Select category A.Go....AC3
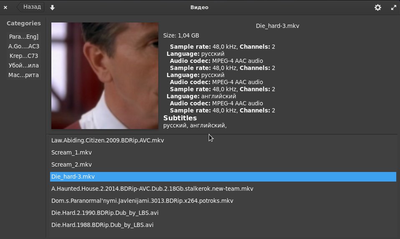The height and width of the screenshot is (239, 400). 23,46
